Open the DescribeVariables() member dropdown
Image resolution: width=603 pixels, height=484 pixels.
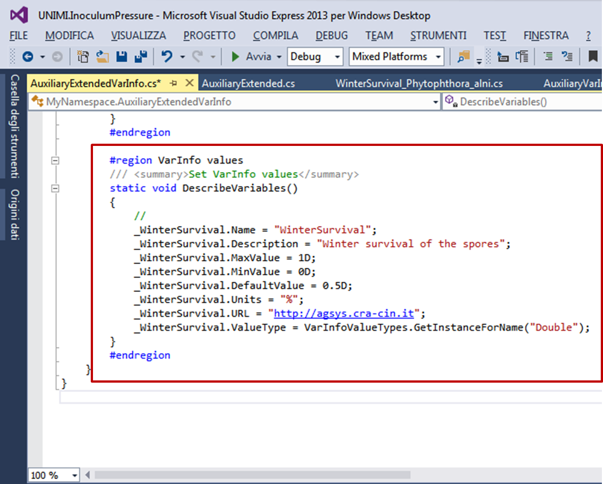[523, 102]
